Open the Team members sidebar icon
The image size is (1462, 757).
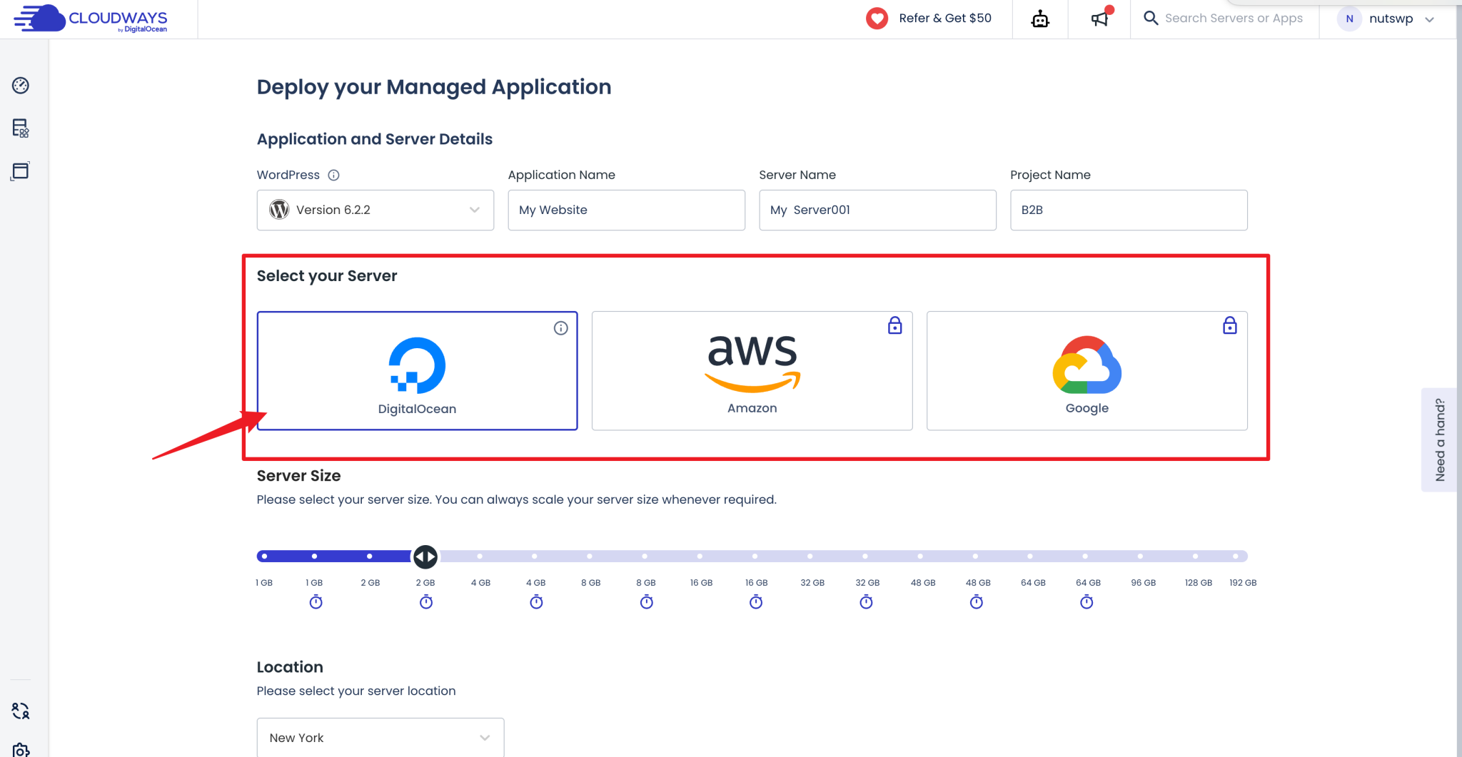point(20,711)
